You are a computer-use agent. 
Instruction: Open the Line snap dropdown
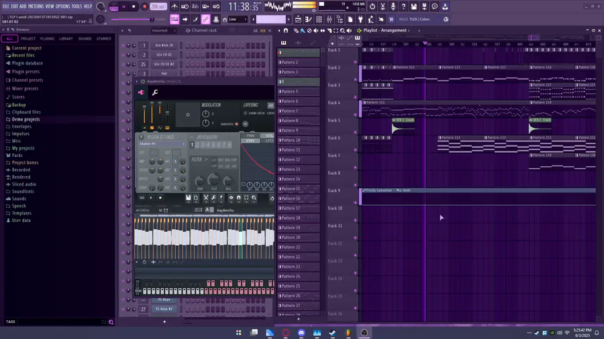point(238,19)
